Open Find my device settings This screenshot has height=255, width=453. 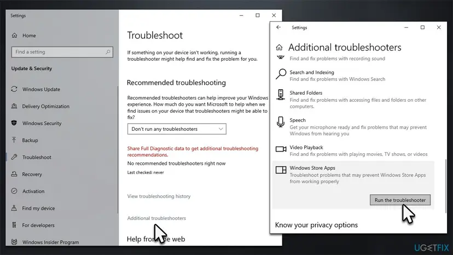(38, 208)
